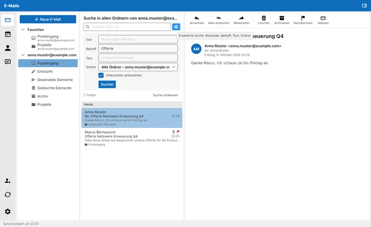371x227 pixels.
Task: Open settings gear in left sidebar
Action: click(x=8, y=212)
